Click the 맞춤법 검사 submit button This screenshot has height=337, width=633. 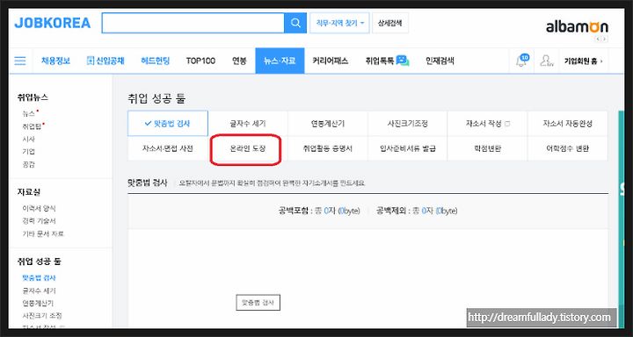(x=258, y=302)
